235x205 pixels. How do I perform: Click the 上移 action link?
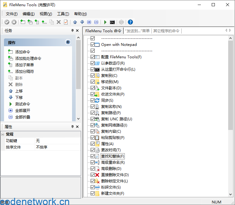(19, 91)
